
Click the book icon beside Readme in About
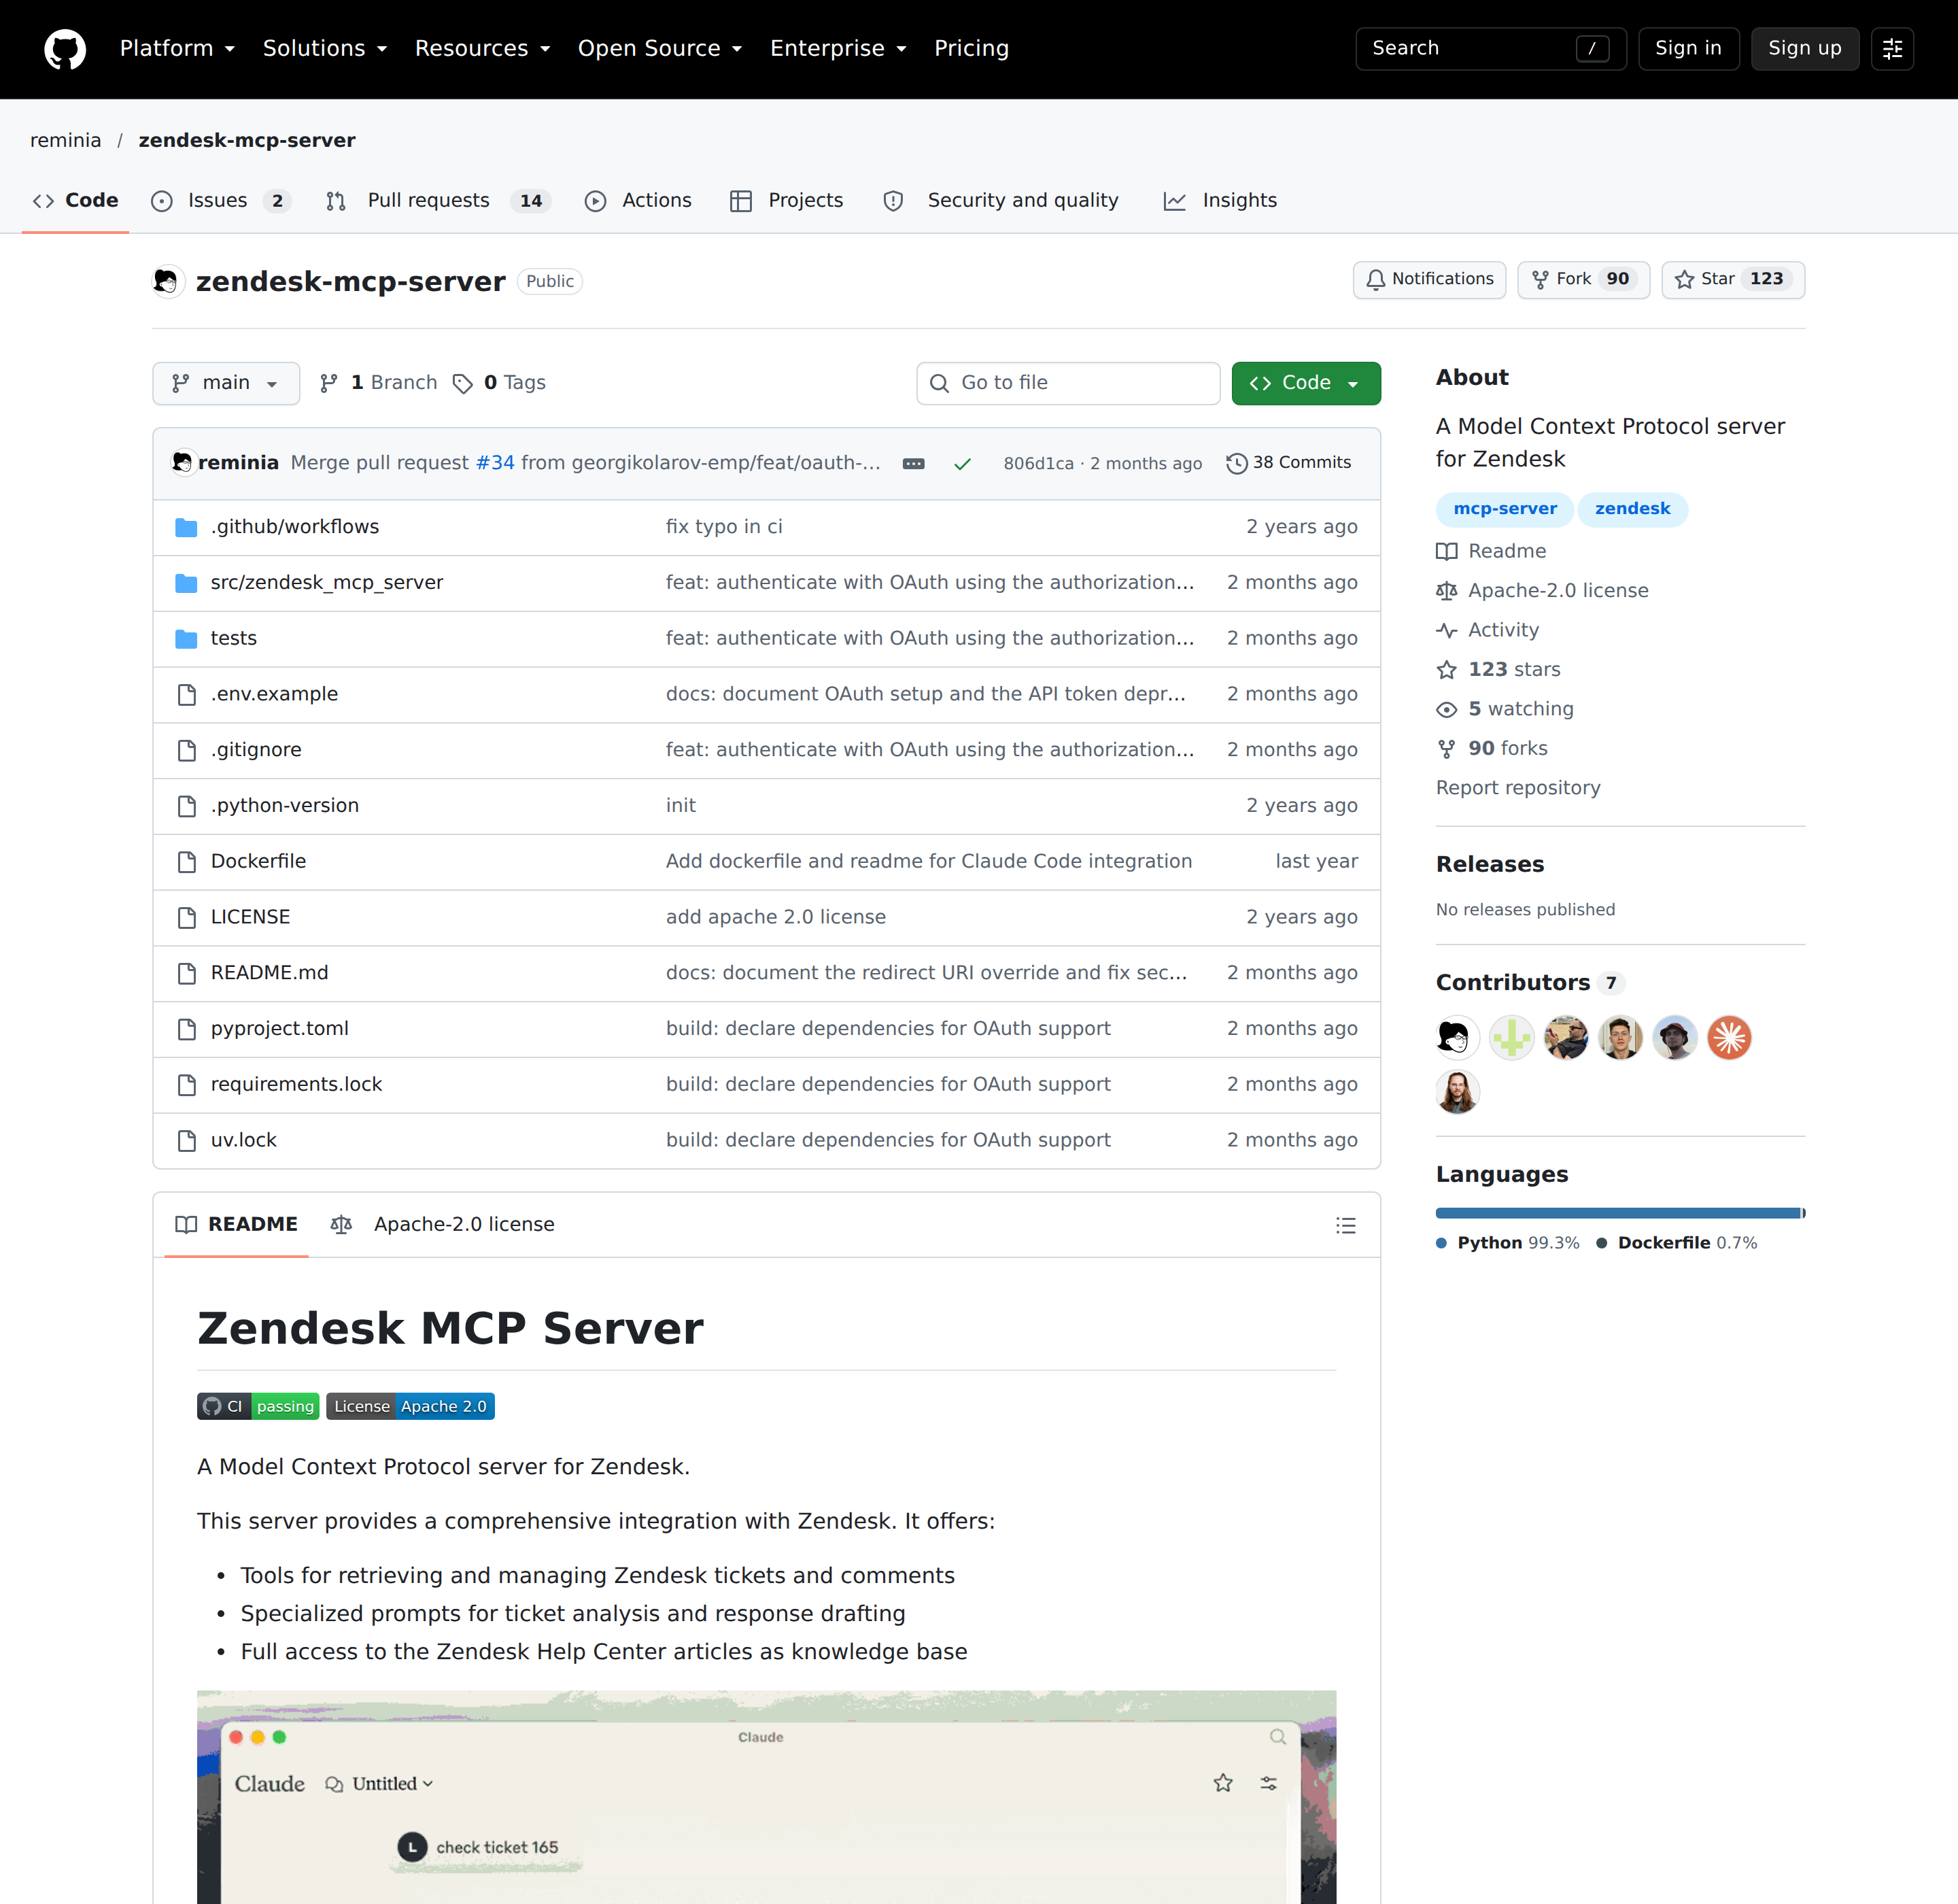pyautogui.click(x=1446, y=552)
